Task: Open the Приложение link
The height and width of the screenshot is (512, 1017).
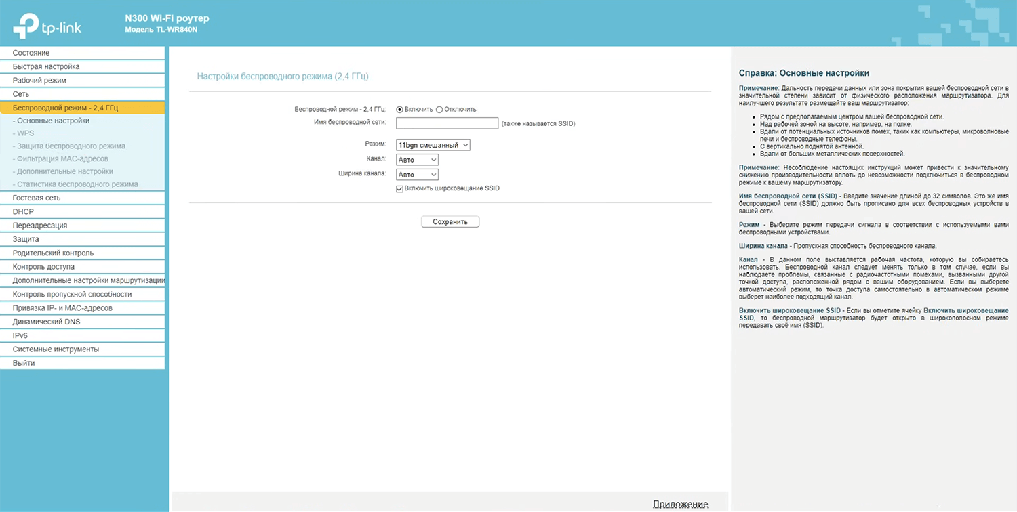Action: click(x=680, y=504)
